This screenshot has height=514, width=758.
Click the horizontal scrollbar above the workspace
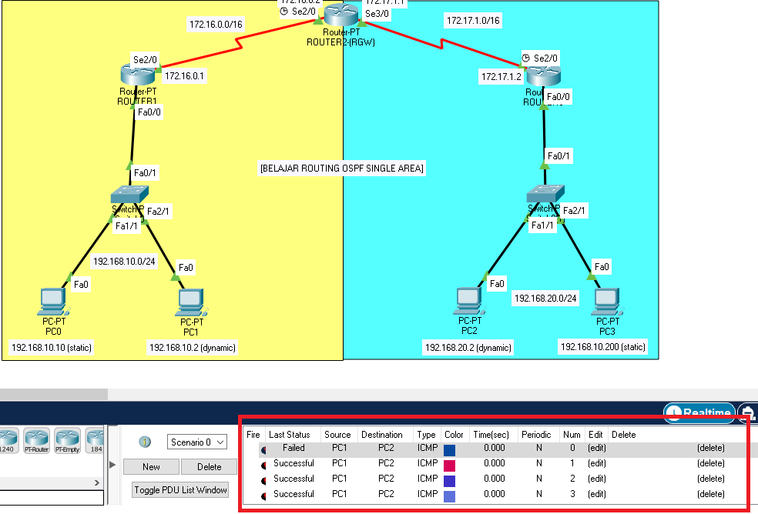(x=54, y=394)
